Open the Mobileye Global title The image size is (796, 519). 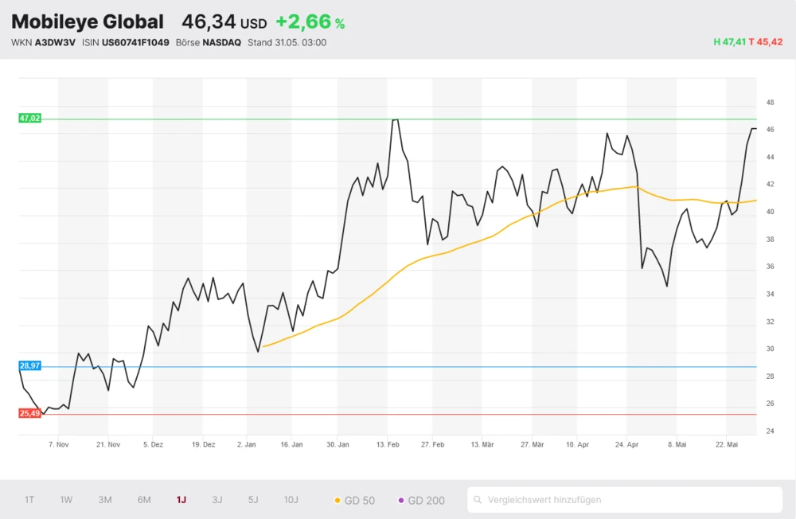click(88, 22)
